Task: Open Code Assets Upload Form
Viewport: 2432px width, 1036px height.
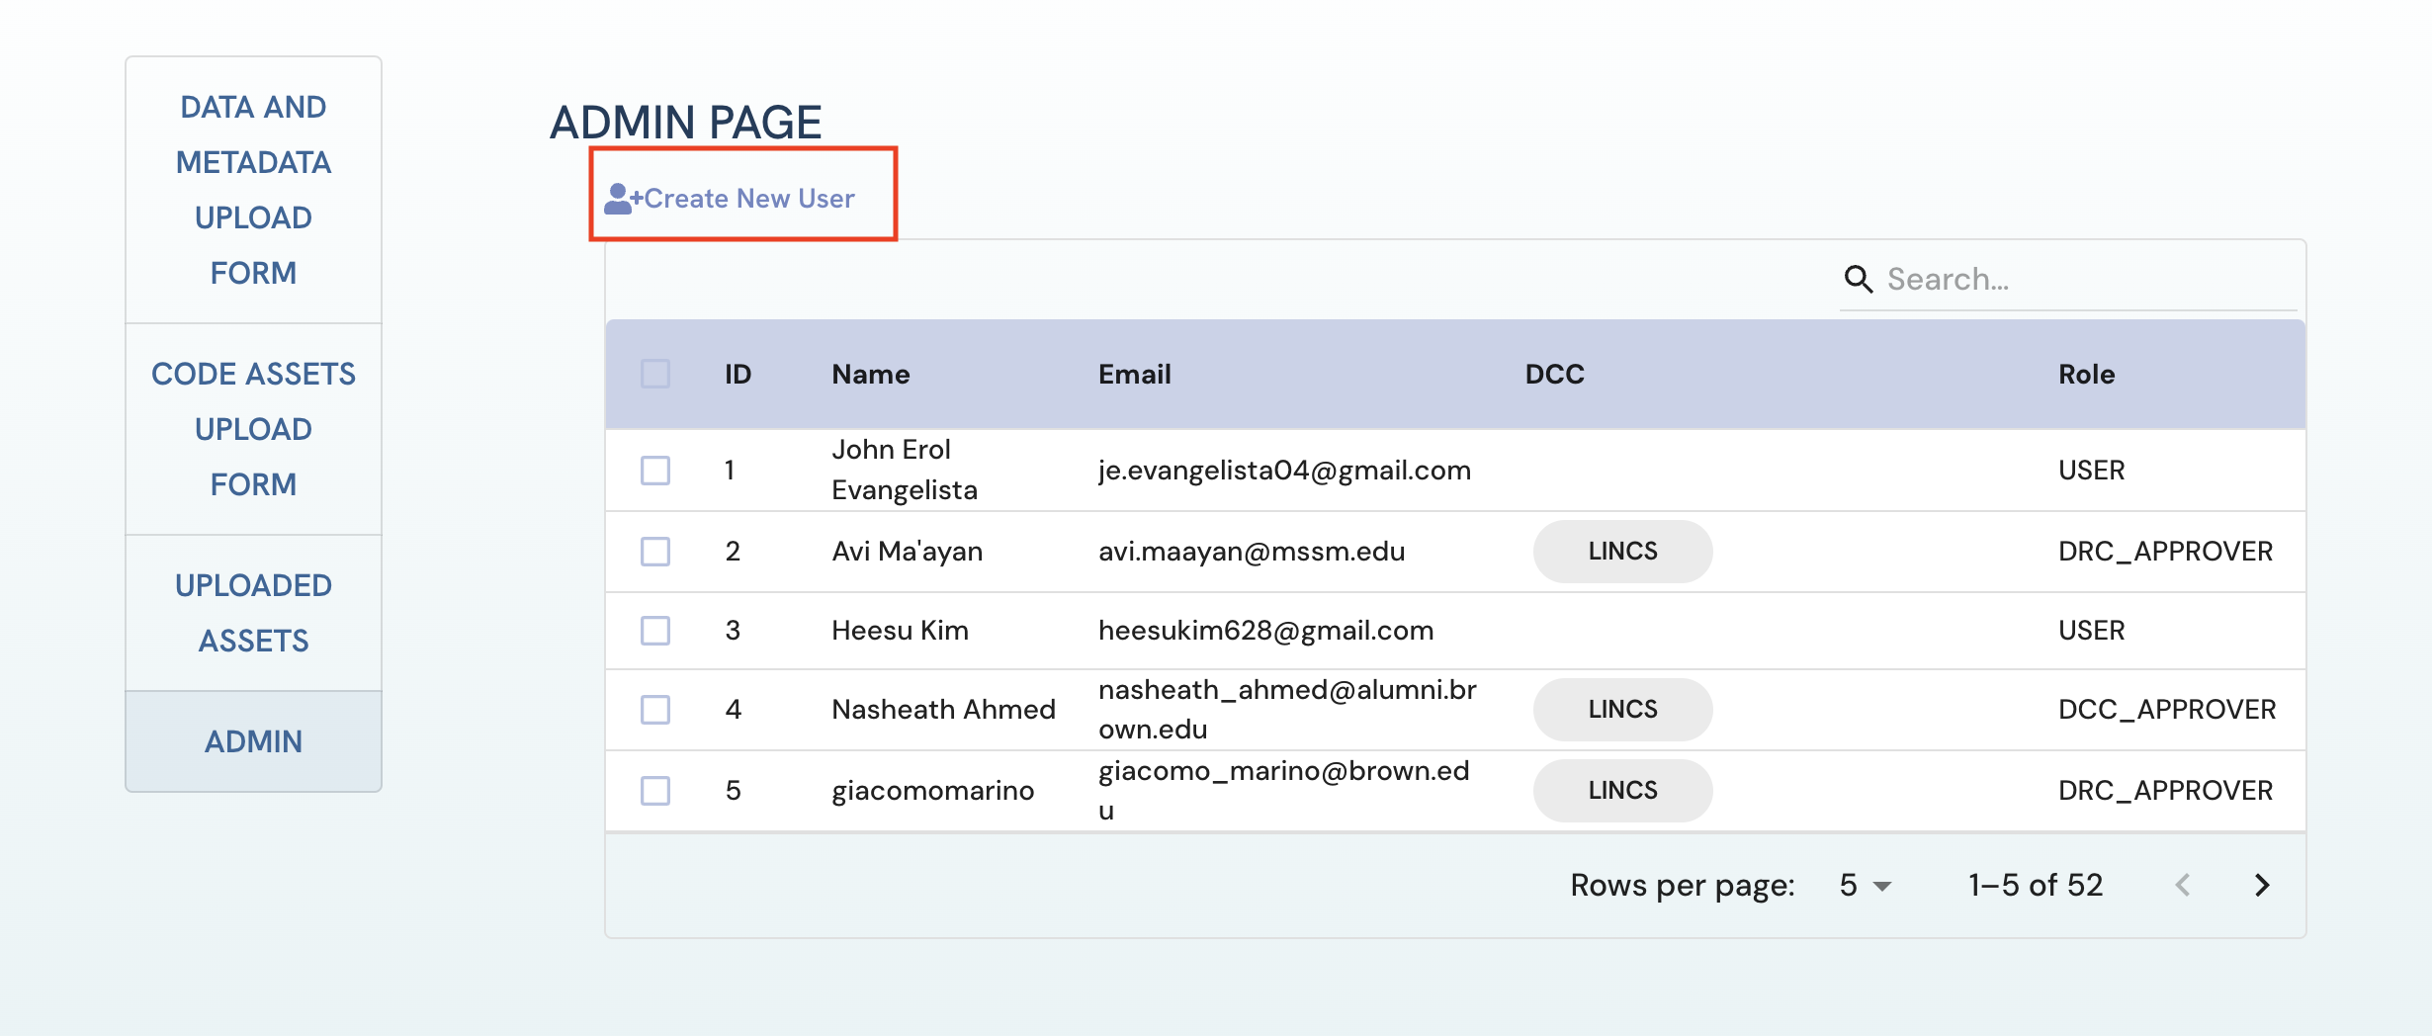Action: click(253, 429)
